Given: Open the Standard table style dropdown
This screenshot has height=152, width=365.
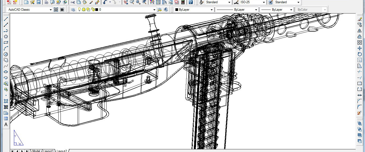Looking at the screenshot, I should (x=299, y=2).
